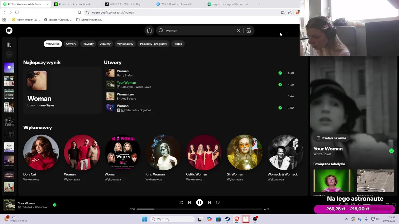Toggle saved checkmark for Doja Cat's Woman row

tap(280, 108)
